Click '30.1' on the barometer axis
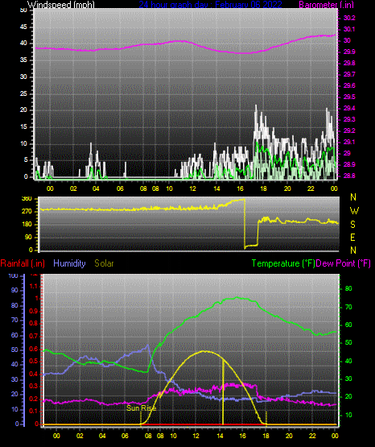Image resolution: width=375 pixels, height=447 pixels. 349,29
